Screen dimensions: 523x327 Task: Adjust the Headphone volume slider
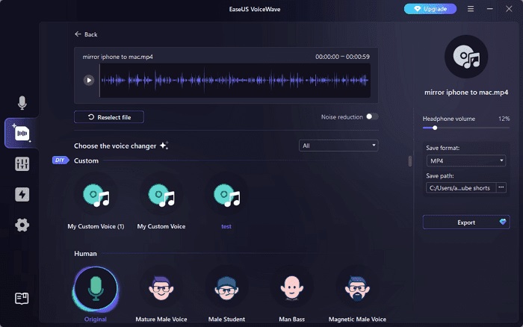pos(435,128)
